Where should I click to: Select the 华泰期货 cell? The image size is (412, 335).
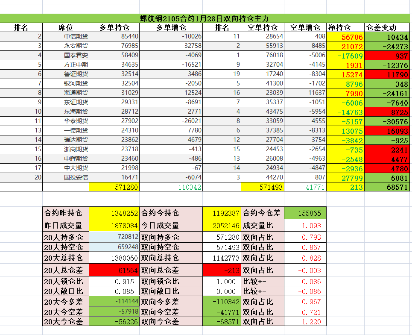(x=66, y=121)
